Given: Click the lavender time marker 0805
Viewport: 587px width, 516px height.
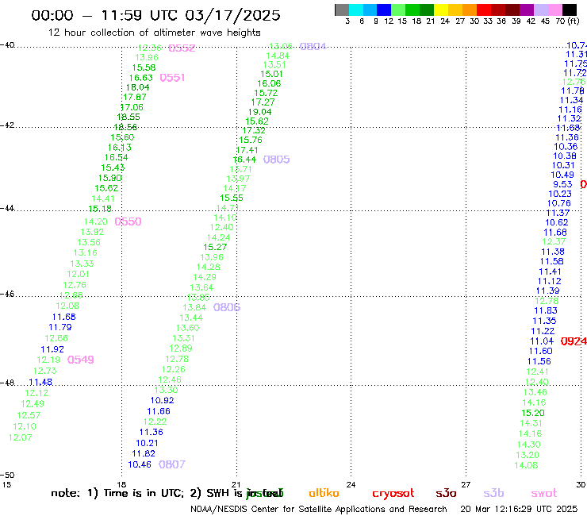Looking at the screenshot, I should click(x=276, y=160).
